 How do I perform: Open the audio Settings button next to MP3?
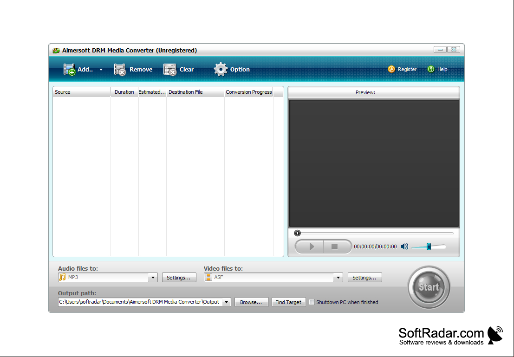click(179, 277)
